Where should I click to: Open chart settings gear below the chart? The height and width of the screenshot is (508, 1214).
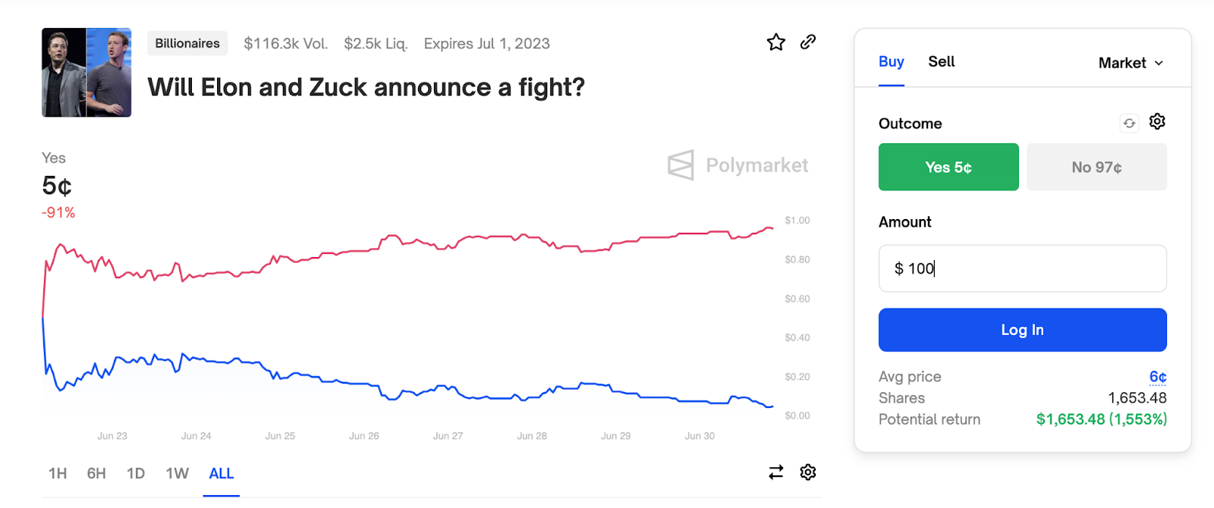[808, 472]
